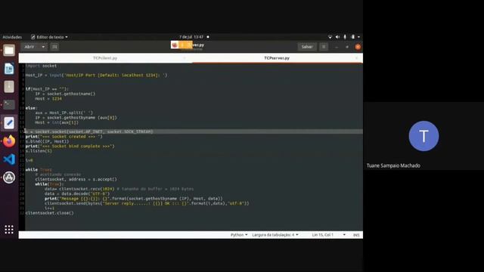The image size is (484, 272).
Task: Click the battery indicator in the top bar
Action: tap(353, 37)
